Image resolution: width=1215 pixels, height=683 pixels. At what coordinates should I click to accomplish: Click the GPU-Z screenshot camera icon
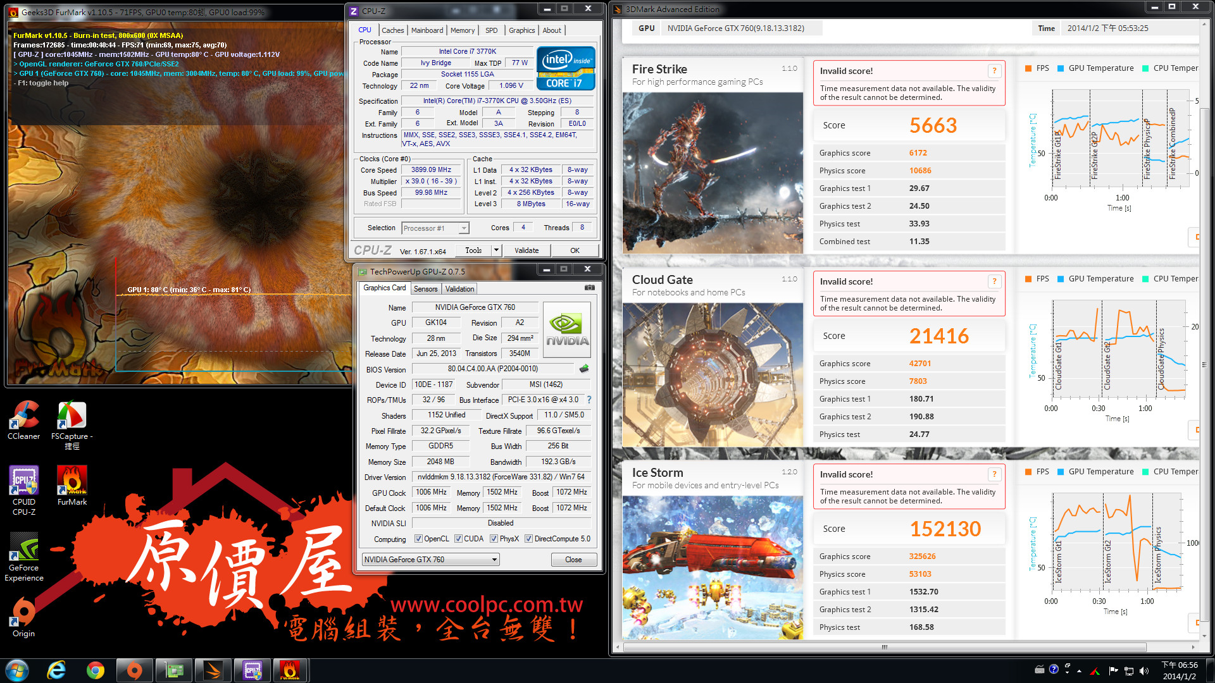tap(589, 288)
